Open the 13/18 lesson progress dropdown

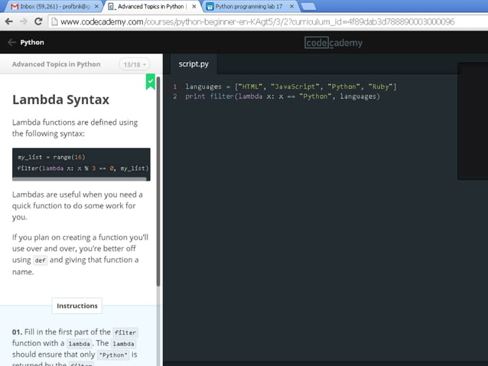pos(135,64)
